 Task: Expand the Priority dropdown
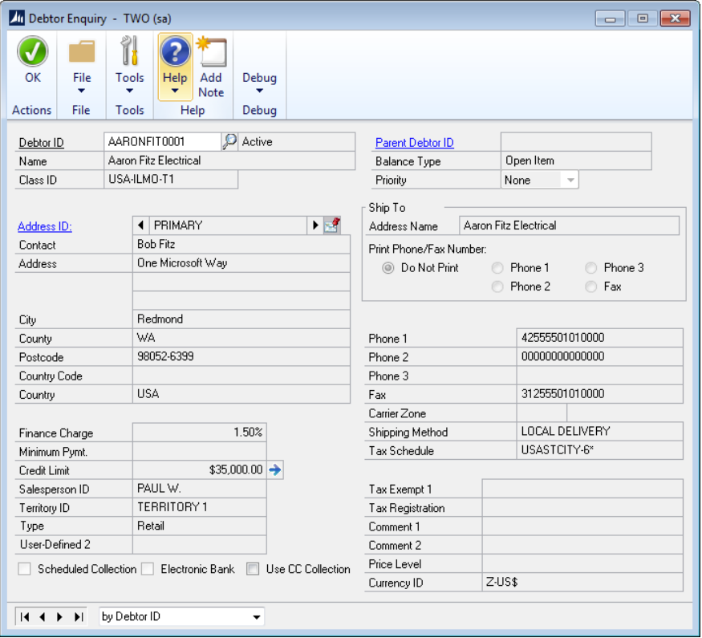(x=570, y=181)
